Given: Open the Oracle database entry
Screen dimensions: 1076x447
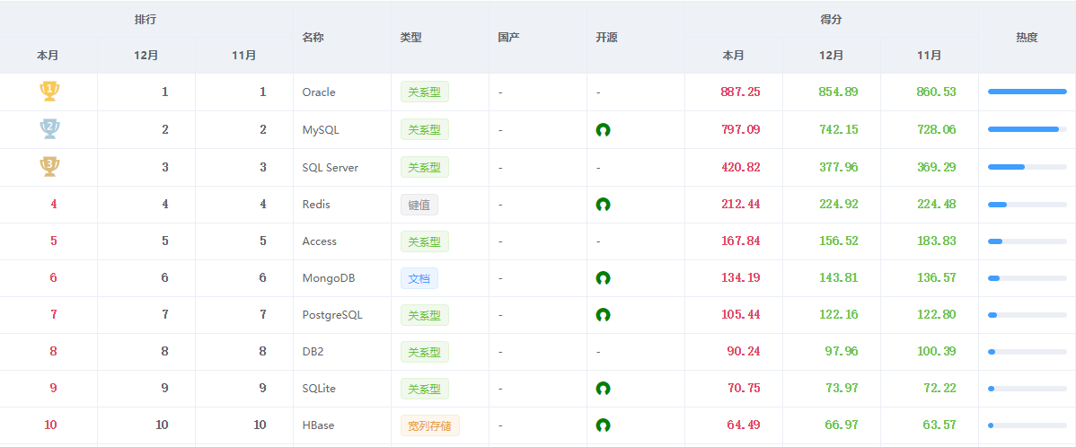Looking at the screenshot, I should point(319,92).
